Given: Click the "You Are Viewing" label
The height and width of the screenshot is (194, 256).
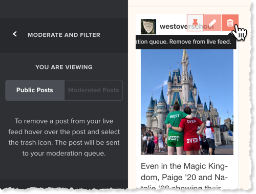Looking at the screenshot, I should 64,67.
